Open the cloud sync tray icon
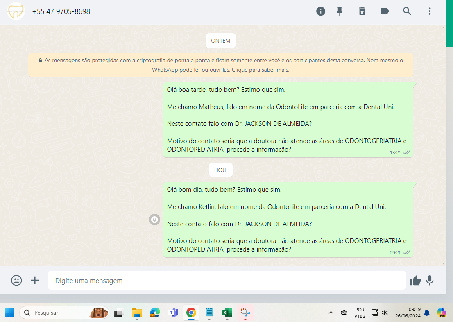This screenshot has width=453, height=322. tap(344, 313)
